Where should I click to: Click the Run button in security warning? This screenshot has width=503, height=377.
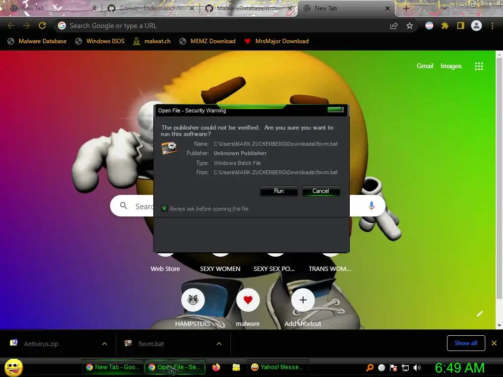click(279, 191)
